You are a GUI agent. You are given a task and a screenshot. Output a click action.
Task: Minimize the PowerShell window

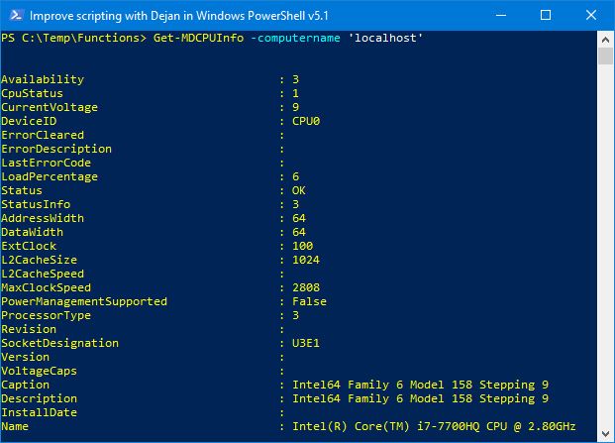501,15
